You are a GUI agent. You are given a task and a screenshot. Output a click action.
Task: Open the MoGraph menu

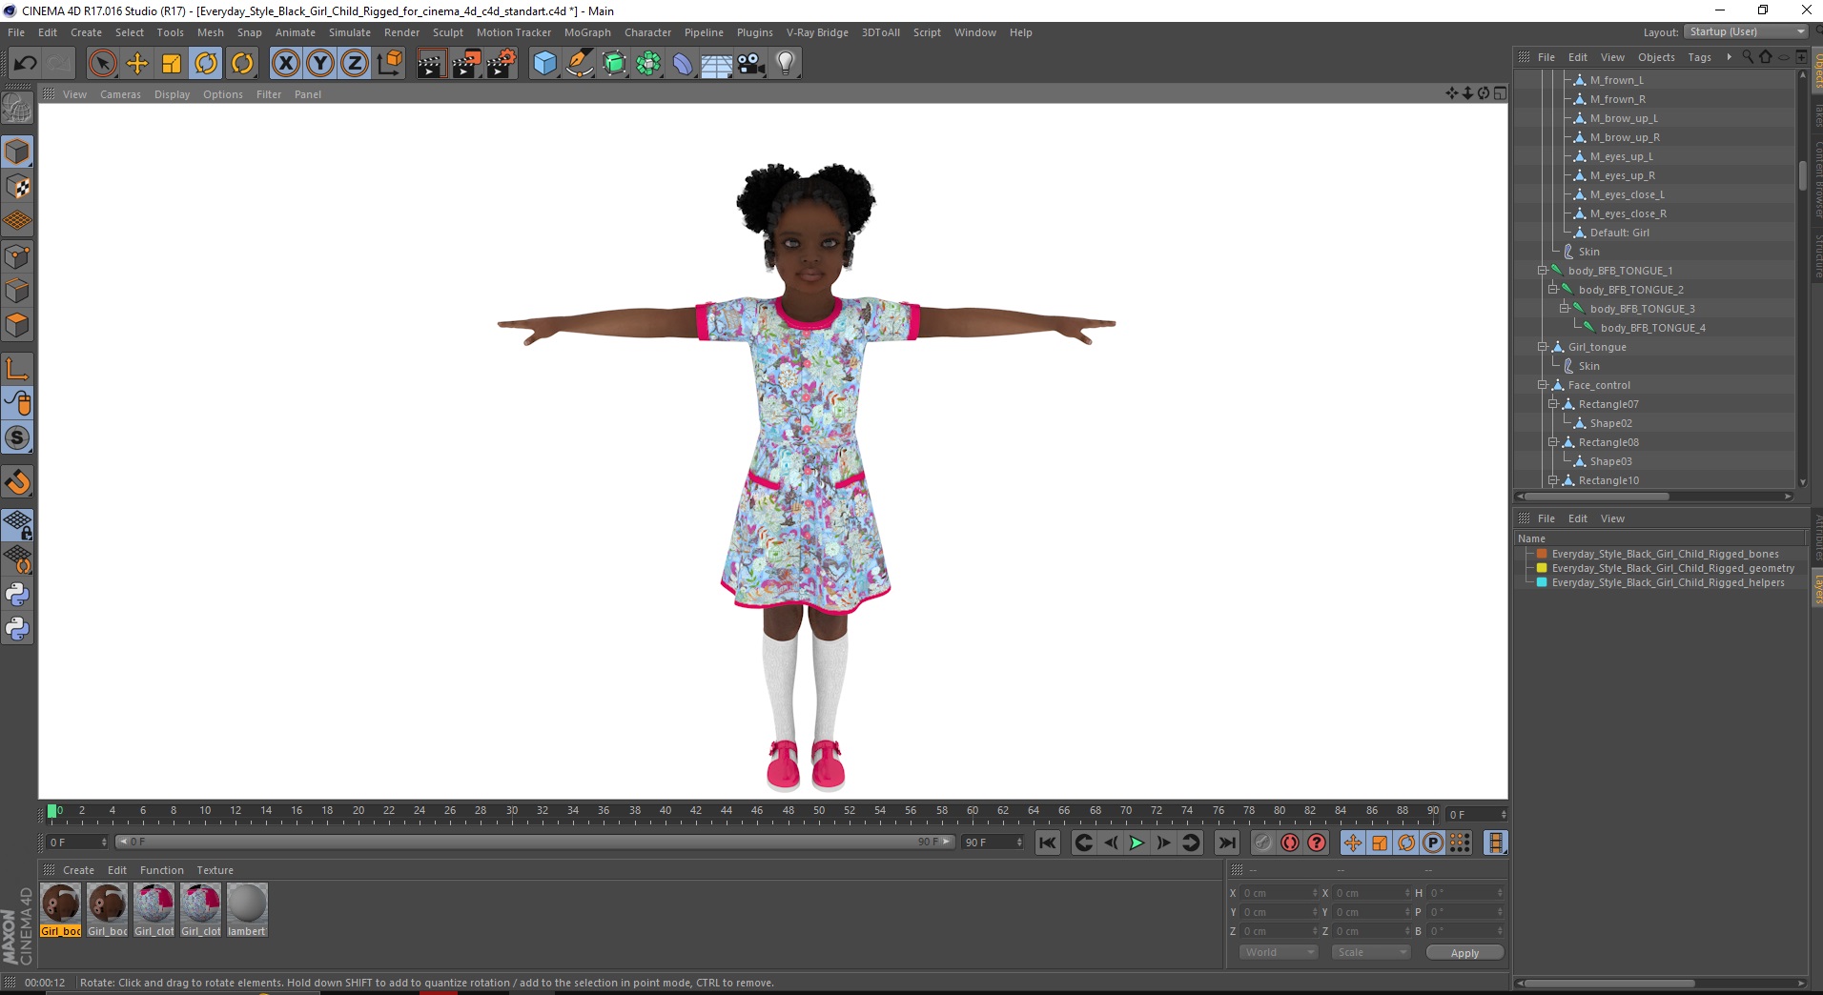point(587,32)
